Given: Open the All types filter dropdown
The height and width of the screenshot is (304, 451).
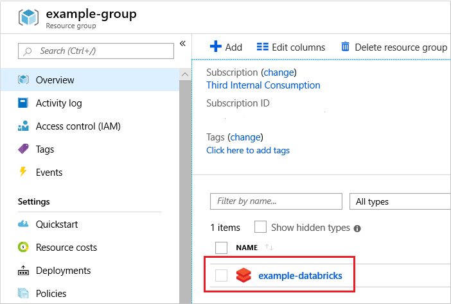Looking at the screenshot, I should 400,201.
